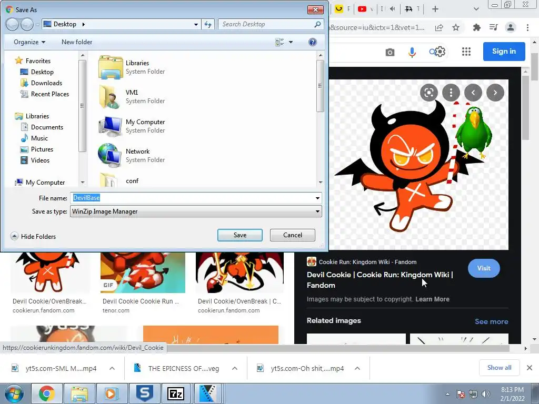
Task: Select the conf folder in file list
Action: [x=132, y=181]
